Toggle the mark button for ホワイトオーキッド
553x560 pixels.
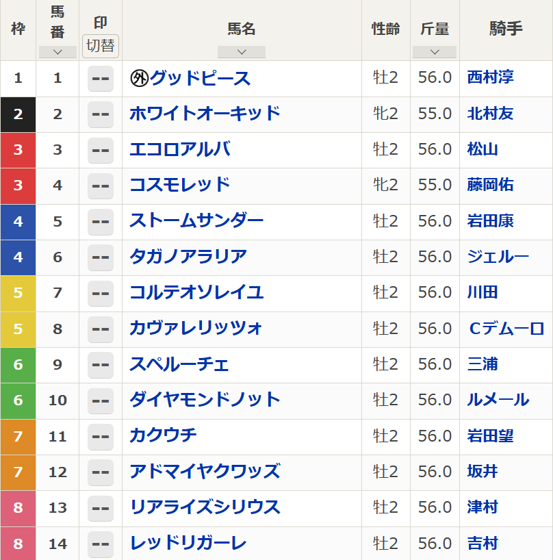[x=101, y=114]
